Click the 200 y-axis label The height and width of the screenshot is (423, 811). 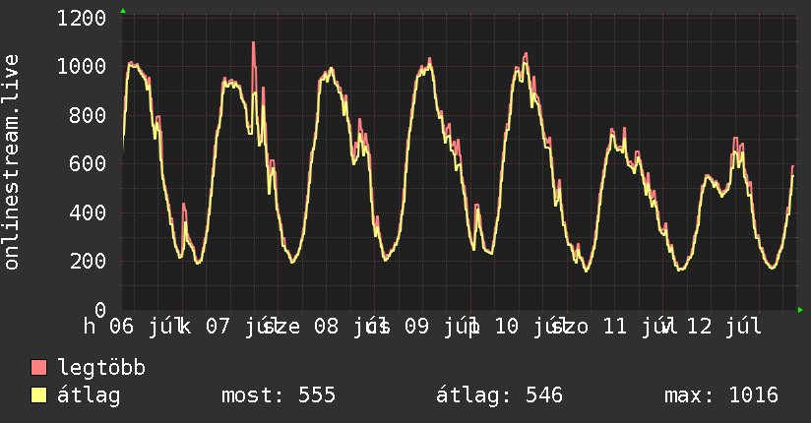(88, 261)
